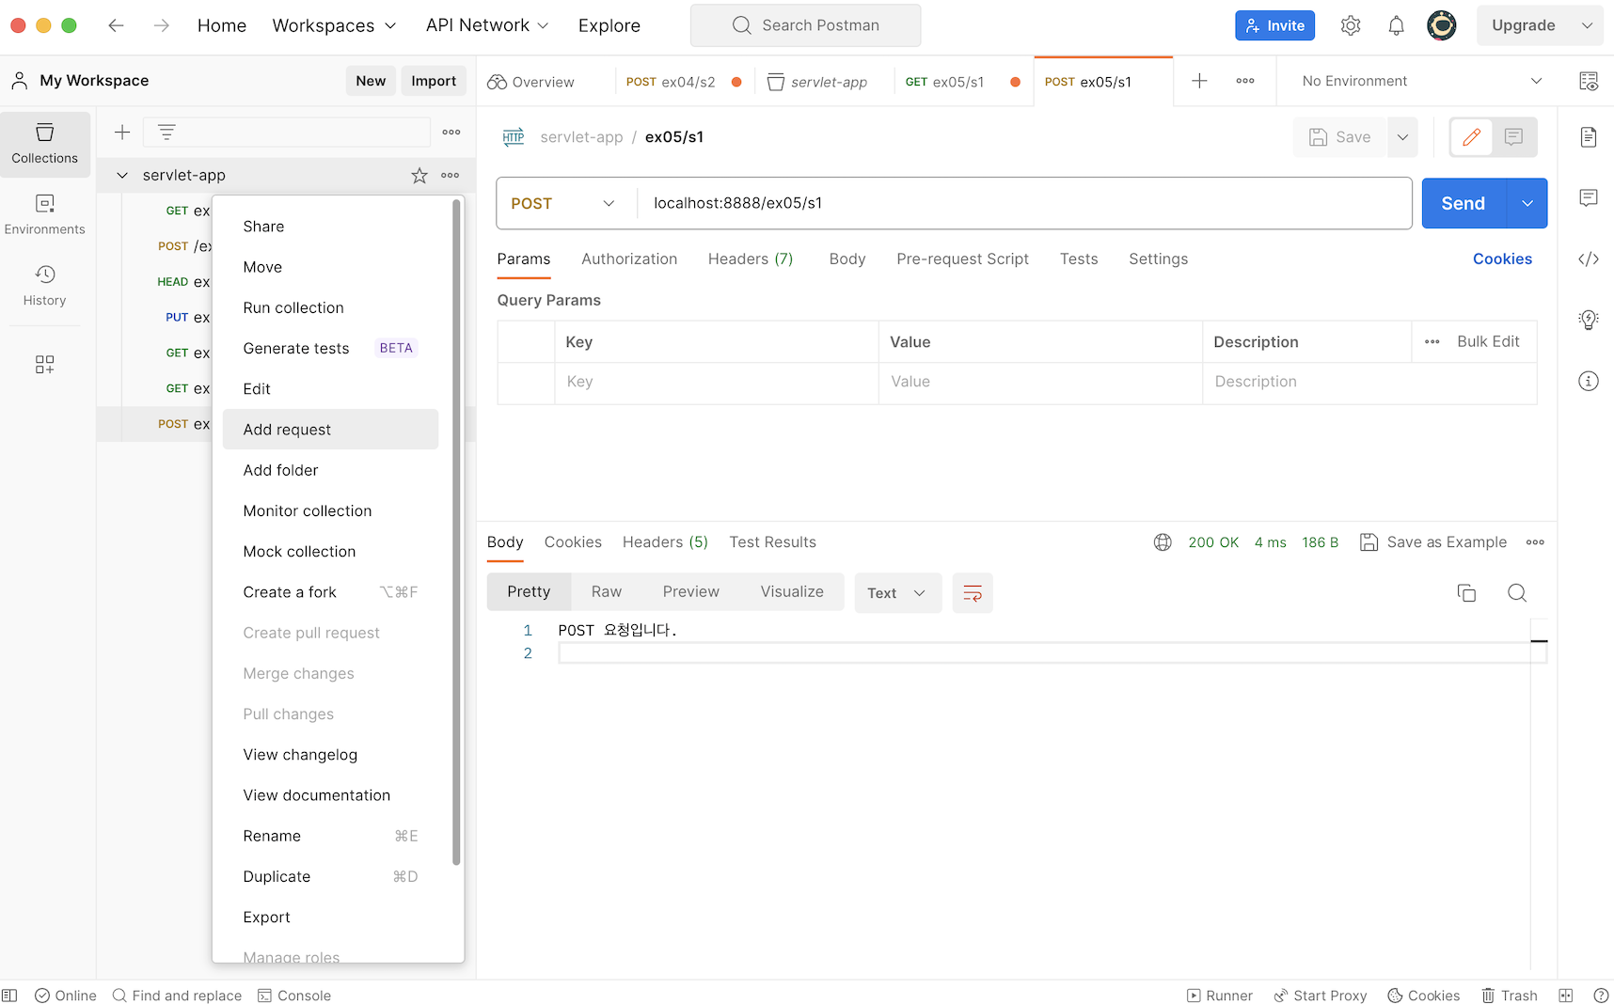
Task: Click the Search Postman field
Action: [805, 25]
